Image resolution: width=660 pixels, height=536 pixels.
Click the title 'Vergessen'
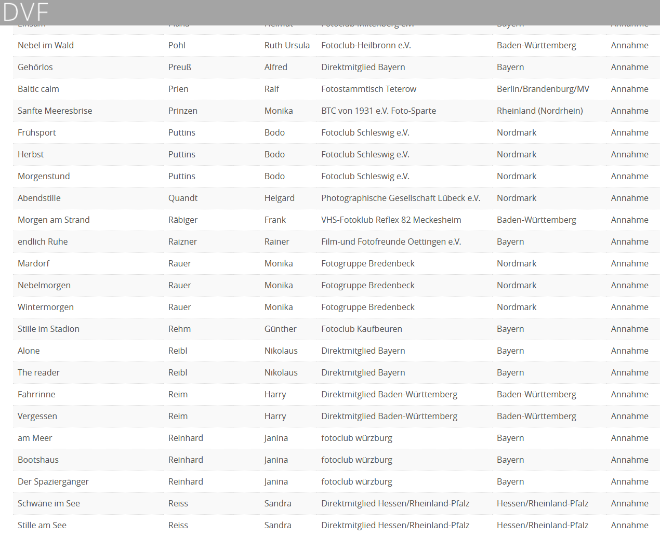[x=37, y=416]
